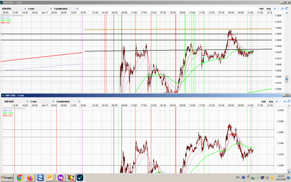Open the GBP/USD symbol dropdown
291x182 pixels.
coord(16,101)
